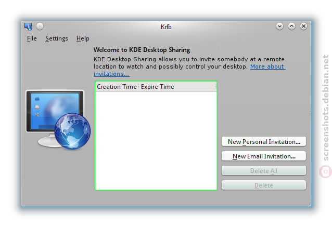Close the Krfb window

pyautogui.click(x=303, y=26)
